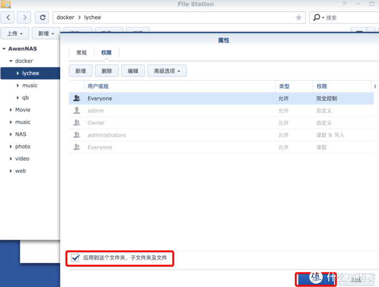
Task: Select the video shared folder
Action: click(22, 159)
